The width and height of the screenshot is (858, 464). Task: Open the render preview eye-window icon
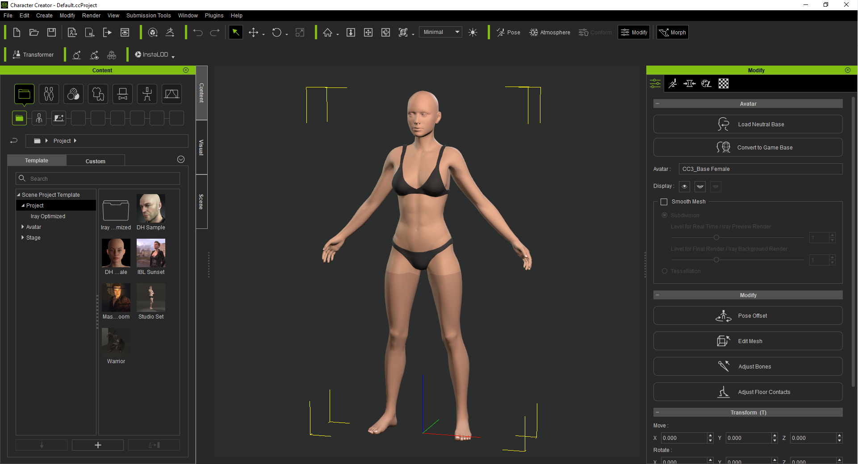point(125,32)
